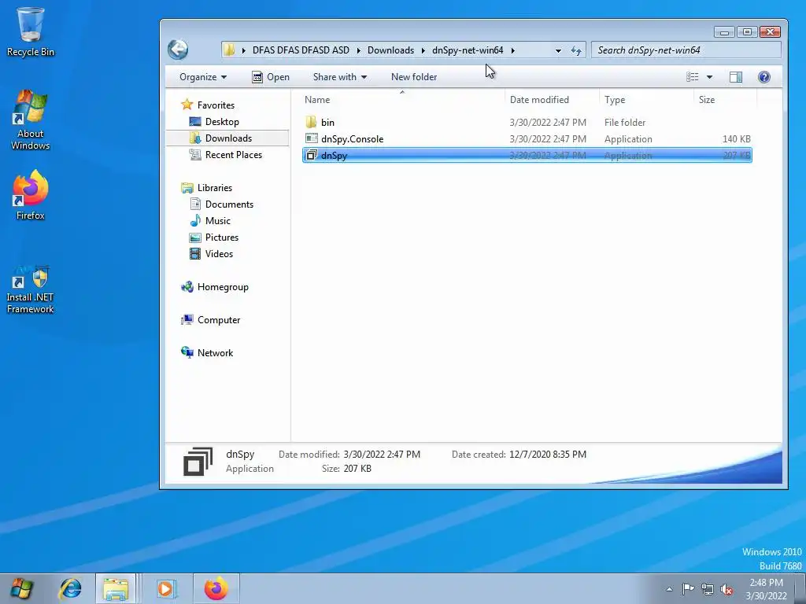Expand the view options dropdown arrow
Image resolution: width=806 pixels, height=604 pixels.
point(709,77)
